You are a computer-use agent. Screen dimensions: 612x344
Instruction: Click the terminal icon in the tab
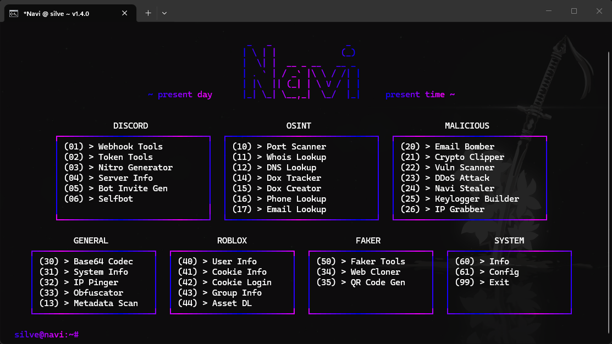pos(14,14)
